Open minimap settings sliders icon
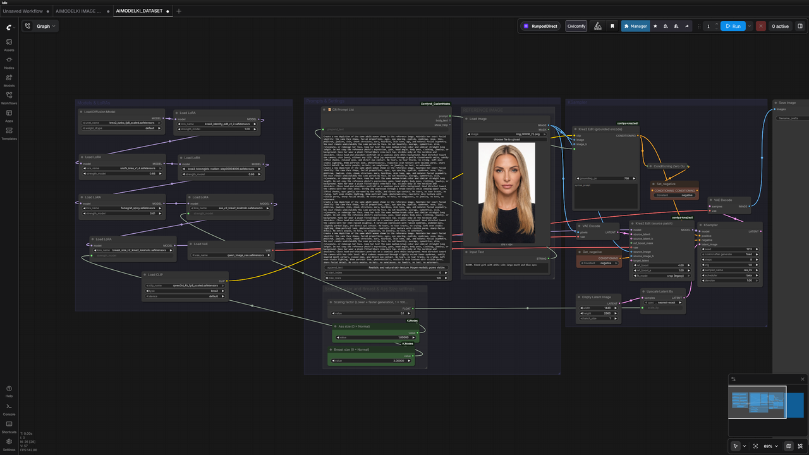 [x=734, y=379]
